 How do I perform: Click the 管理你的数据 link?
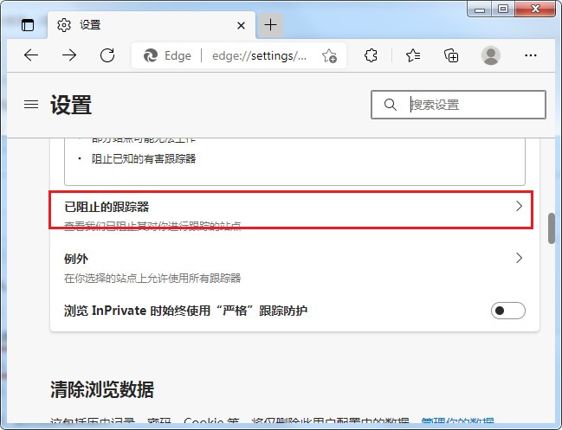point(457,421)
